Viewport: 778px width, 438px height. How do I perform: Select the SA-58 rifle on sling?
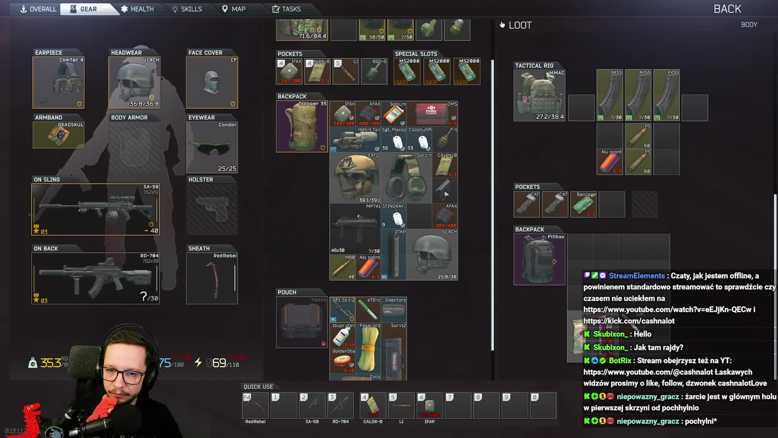coord(96,209)
